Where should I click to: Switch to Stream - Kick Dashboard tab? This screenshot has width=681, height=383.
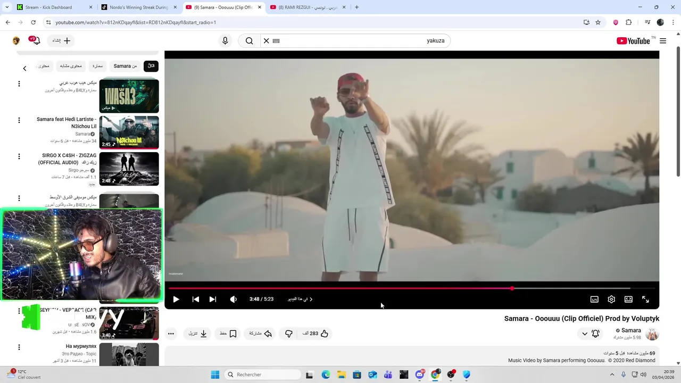(53, 7)
